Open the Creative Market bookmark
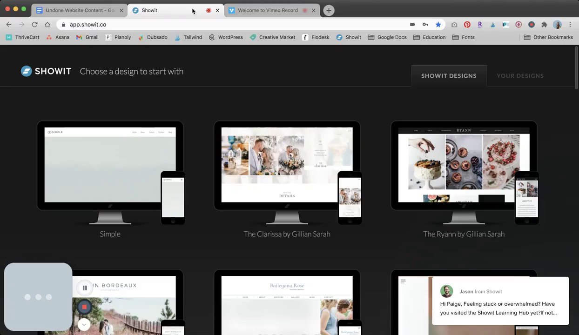The height and width of the screenshot is (335, 579). pyautogui.click(x=272, y=37)
